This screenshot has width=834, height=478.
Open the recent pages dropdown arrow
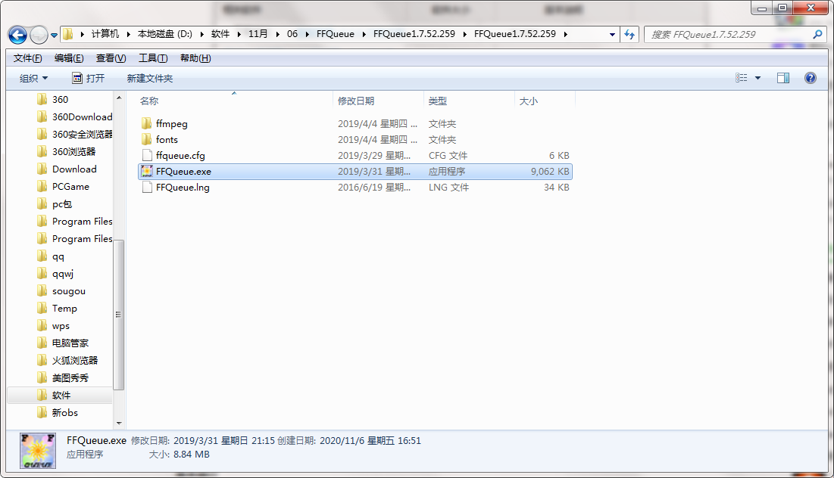[55, 36]
